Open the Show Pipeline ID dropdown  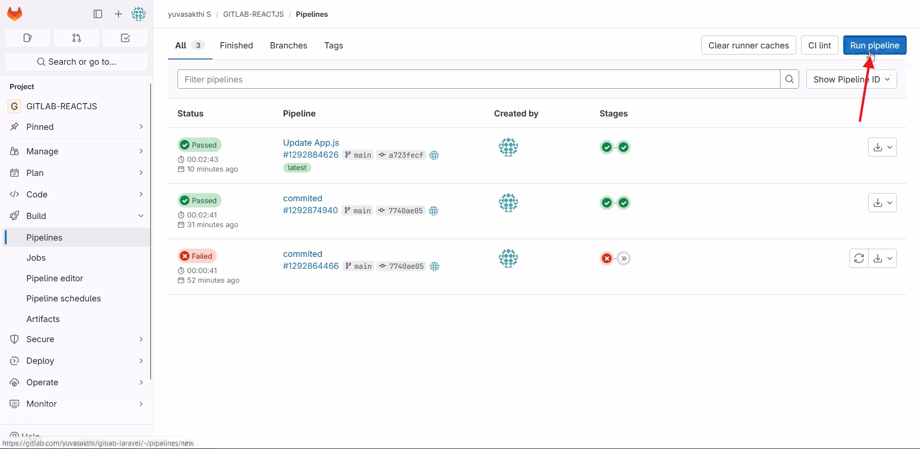[851, 79]
